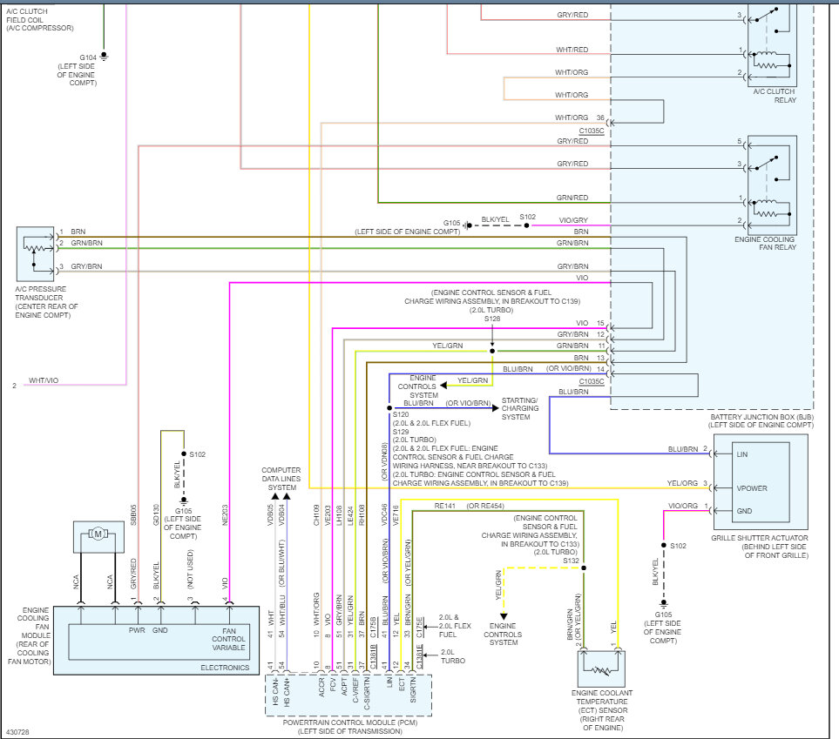Image resolution: width=839 pixels, height=739 pixels.
Task: Click the cooling fan motor M symbol
Action: 98,534
